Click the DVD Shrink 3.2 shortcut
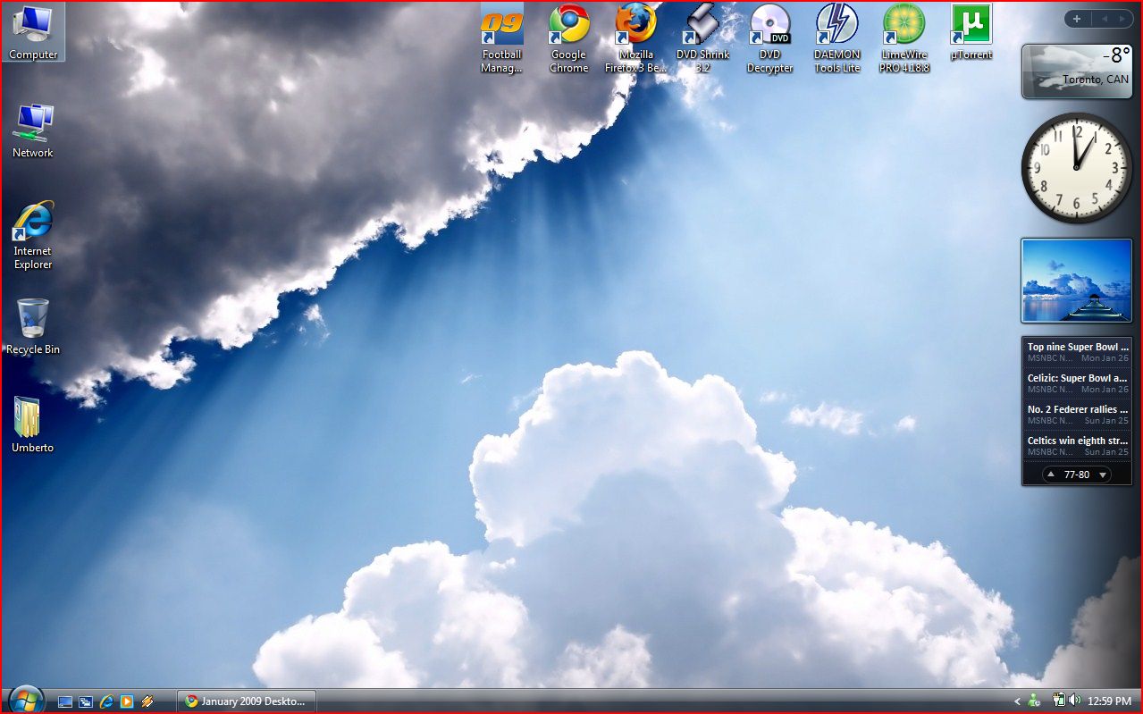Image resolution: width=1143 pixels, height=714 pixels. point(703,38)
